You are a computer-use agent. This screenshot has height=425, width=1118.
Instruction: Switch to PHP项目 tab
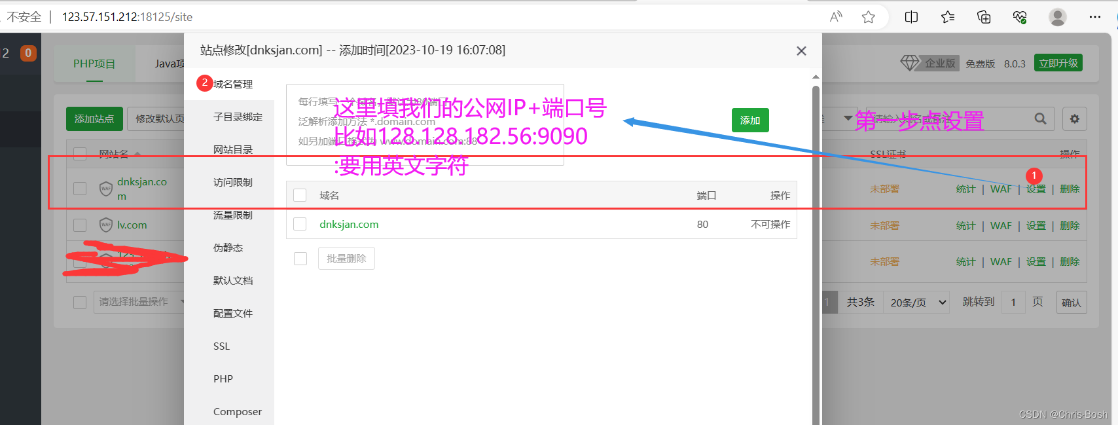[x=94, y=64]
